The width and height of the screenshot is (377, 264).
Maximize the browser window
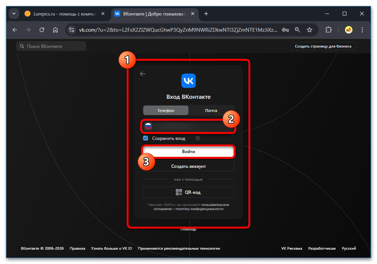click(x=345, y=14)
